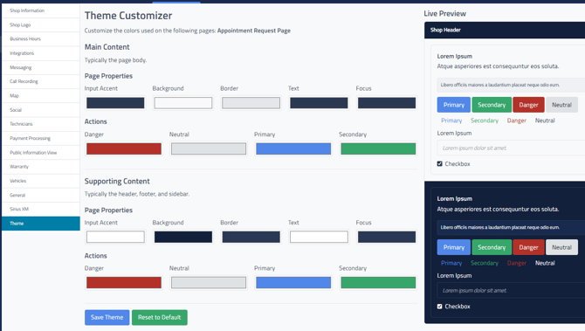This screenshot has height=331, width=585.
Task: Open General settings
Action: [x=40, y=195]
